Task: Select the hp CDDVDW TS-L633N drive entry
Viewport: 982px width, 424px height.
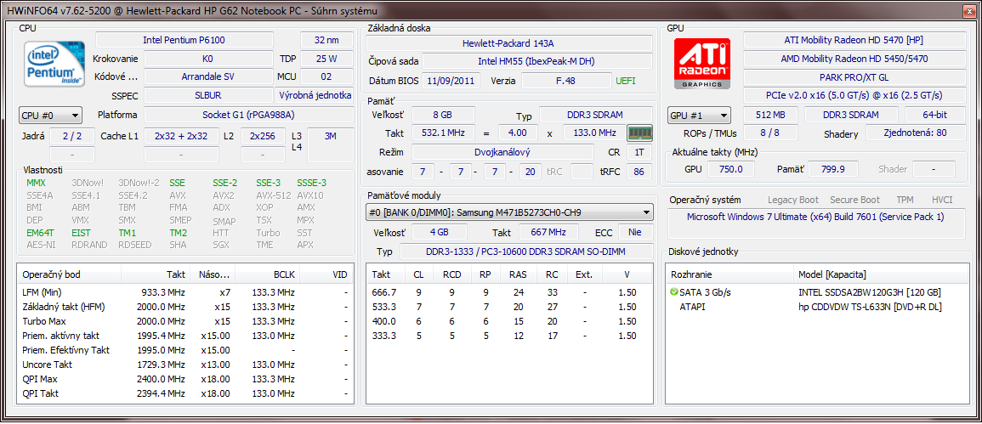Action: 869,307
